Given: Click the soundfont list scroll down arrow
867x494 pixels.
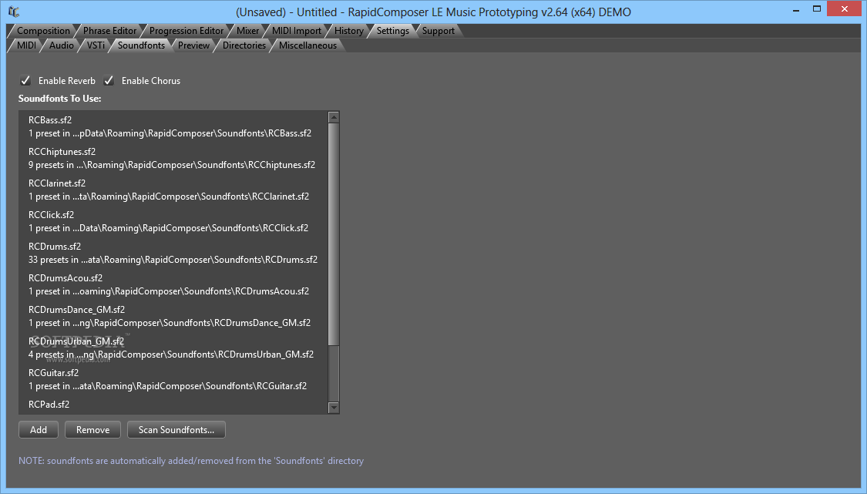Looking at the screenshot, I should coord(334,408).
